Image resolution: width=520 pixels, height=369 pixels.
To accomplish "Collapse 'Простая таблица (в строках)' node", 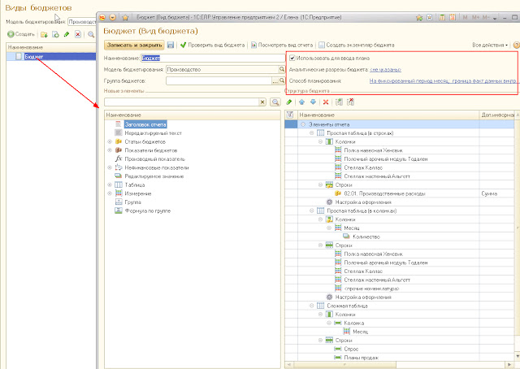I will coord(311,133).
